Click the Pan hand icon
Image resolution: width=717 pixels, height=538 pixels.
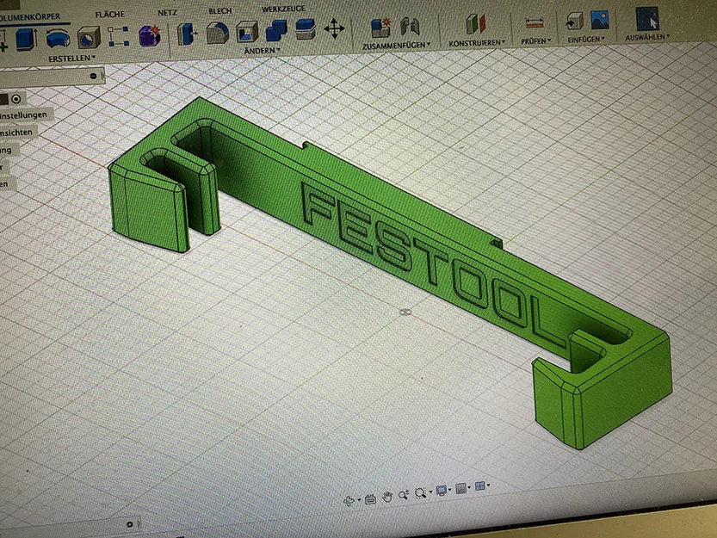(x=387, y=497)
